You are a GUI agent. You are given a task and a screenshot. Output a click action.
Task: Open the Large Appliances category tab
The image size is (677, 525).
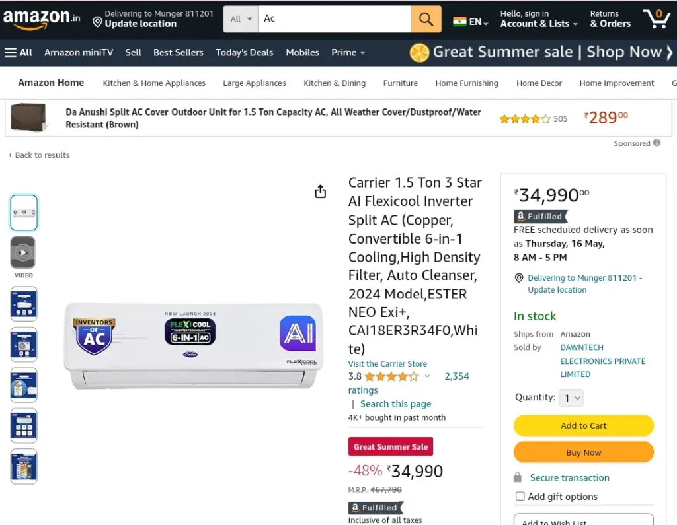tap(255, 83)
